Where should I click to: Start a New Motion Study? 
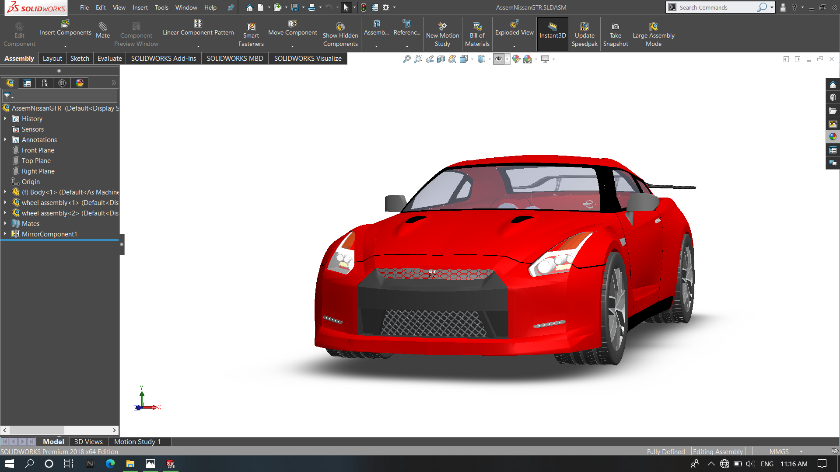click(x=442, y=35)
